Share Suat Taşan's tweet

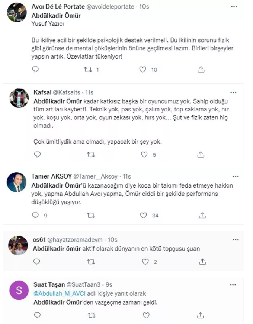pyautogui.click(x=201, y=315)
